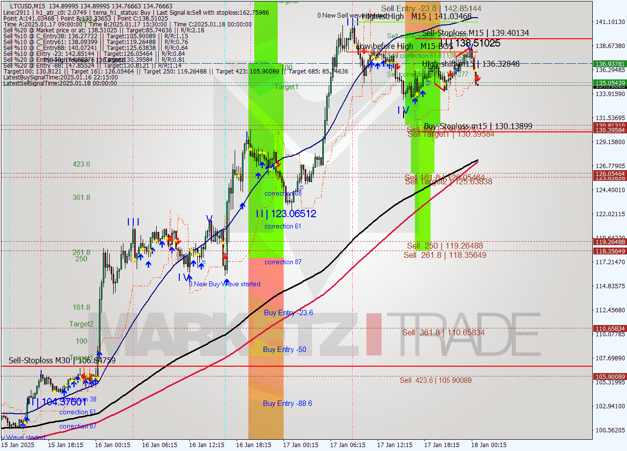Image resolution: width=627 pixels, height=451 pixels.
Task: Select the '16 Jan 00:15' time axis label
Action: click(113, 445)
